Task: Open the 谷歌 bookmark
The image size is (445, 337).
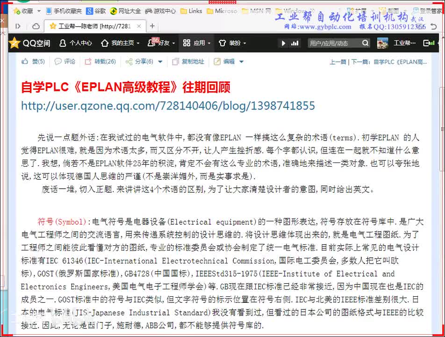Action: click(96, 11)
